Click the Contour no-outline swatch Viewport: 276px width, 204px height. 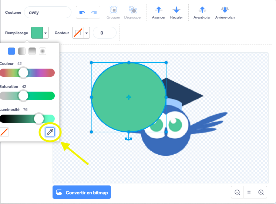(78, 33)
